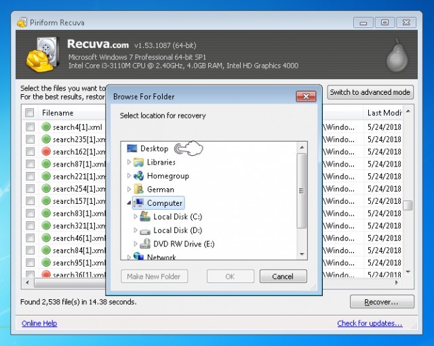This screenshot has height=346, width=434.
Task: Expand the Local Disk (C:) node arrow
Action: pos(136,216)
